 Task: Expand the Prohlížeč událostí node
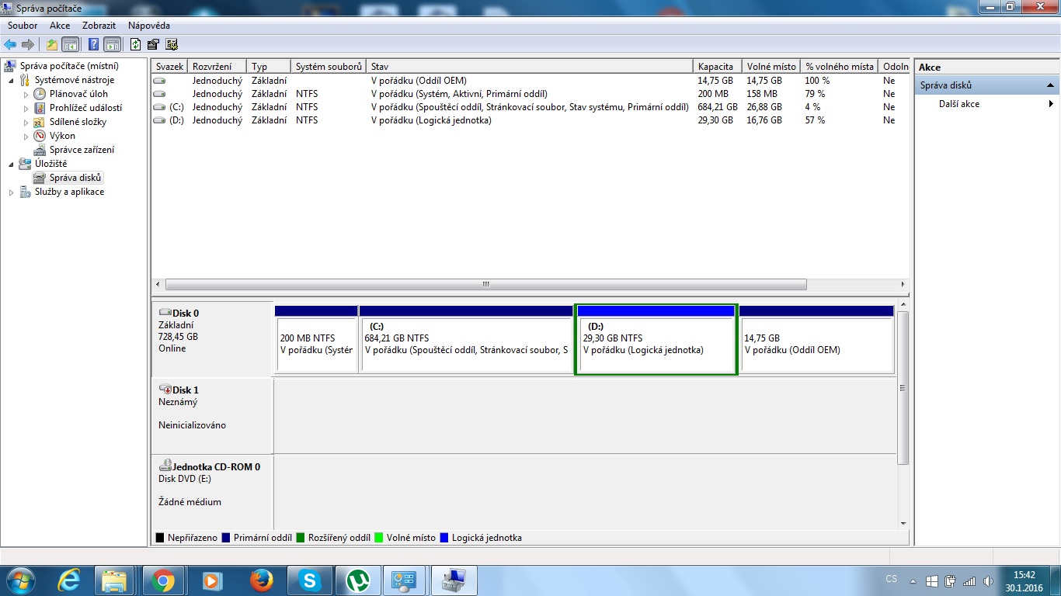(26, 108)
